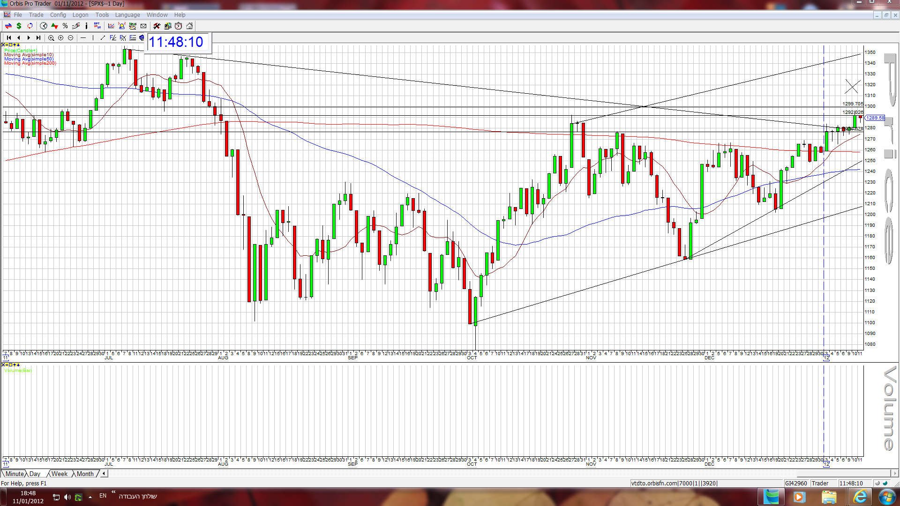Select the diagonal trend line tool

tap(103, 38)
